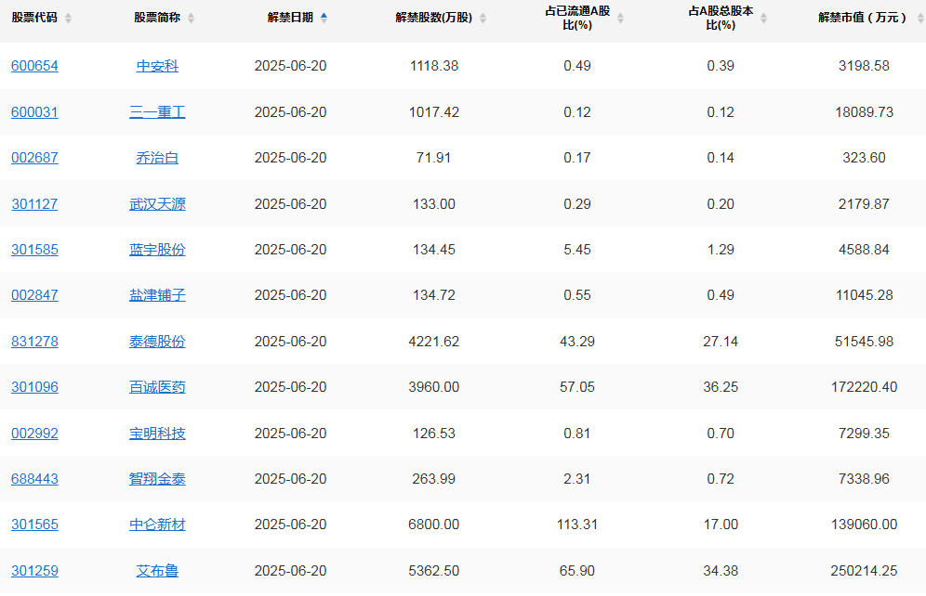Open stock code link 831278
This screenshot has width=926, height=596.
click(34, 341)
